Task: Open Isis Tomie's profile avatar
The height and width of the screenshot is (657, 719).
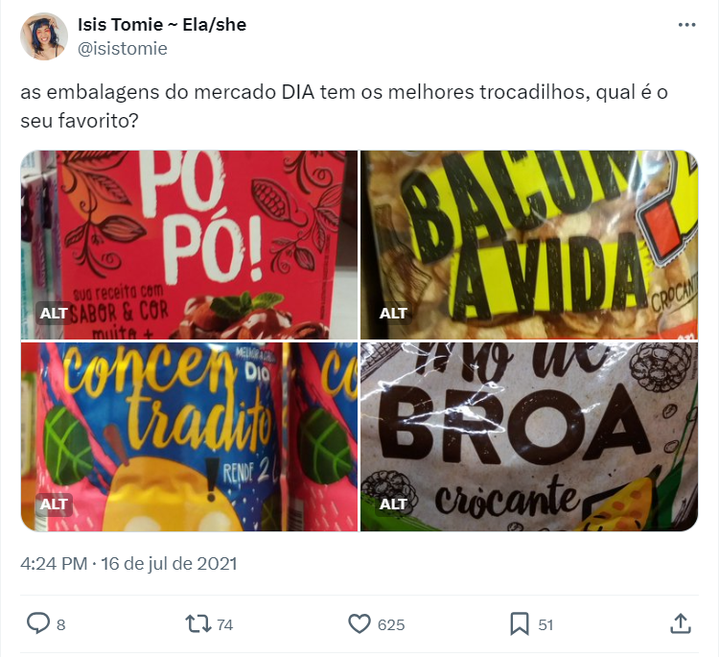Action: (44, 36)
